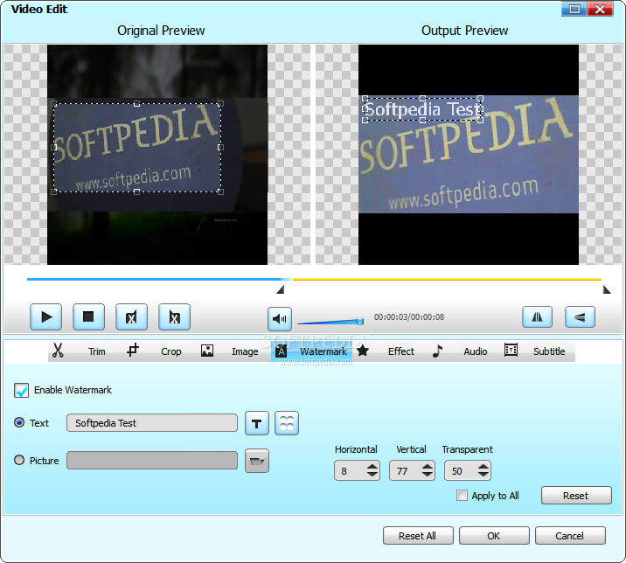Open the watermark color/style button
The image size is (626, 563).
[x=287, y=423]
